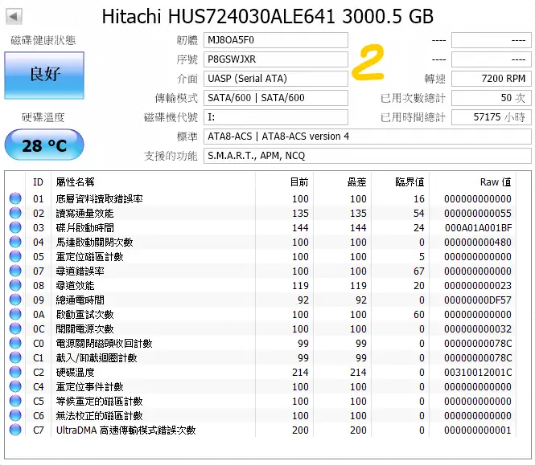535x465 pixels.
Task: Click the rotation rate field 7200 RPM
Action: pyautogui.click(x=492, y=79)
